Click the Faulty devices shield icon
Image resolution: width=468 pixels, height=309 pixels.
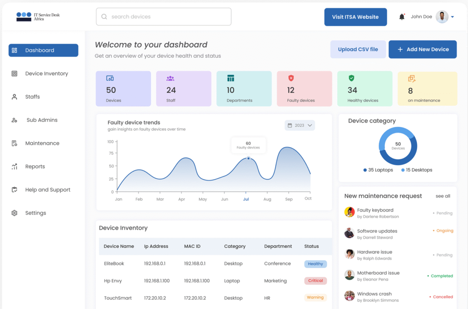coord(291,78)
